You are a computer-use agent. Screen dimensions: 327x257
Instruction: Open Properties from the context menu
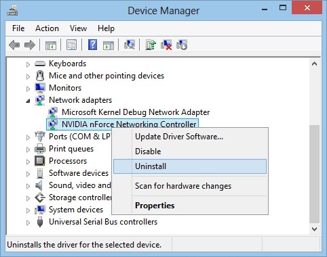[190, 206]
